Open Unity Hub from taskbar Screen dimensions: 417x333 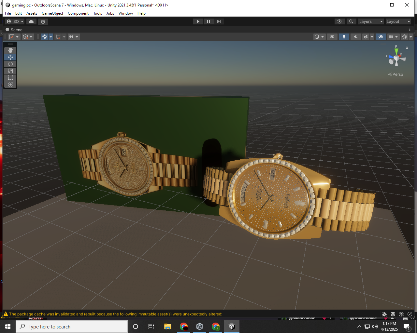pos(200,326)
